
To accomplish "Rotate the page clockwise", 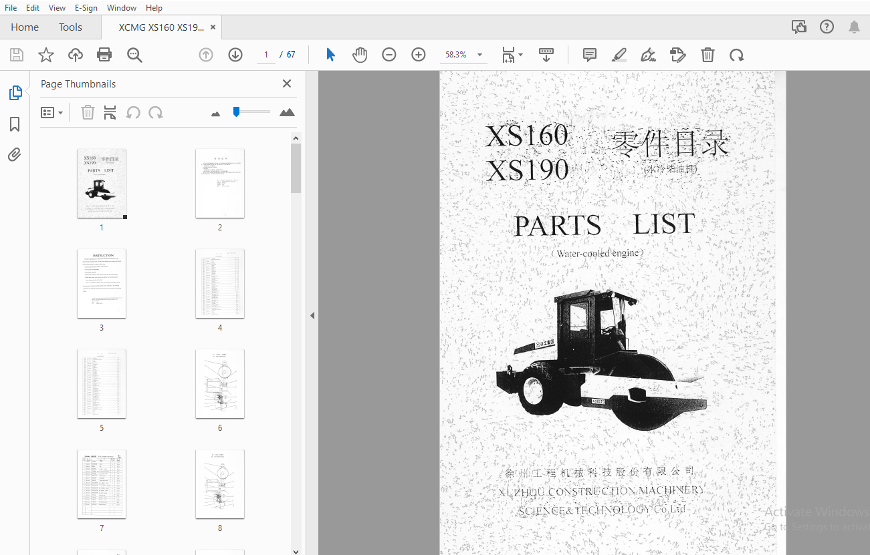I will (x=737, y=55).
